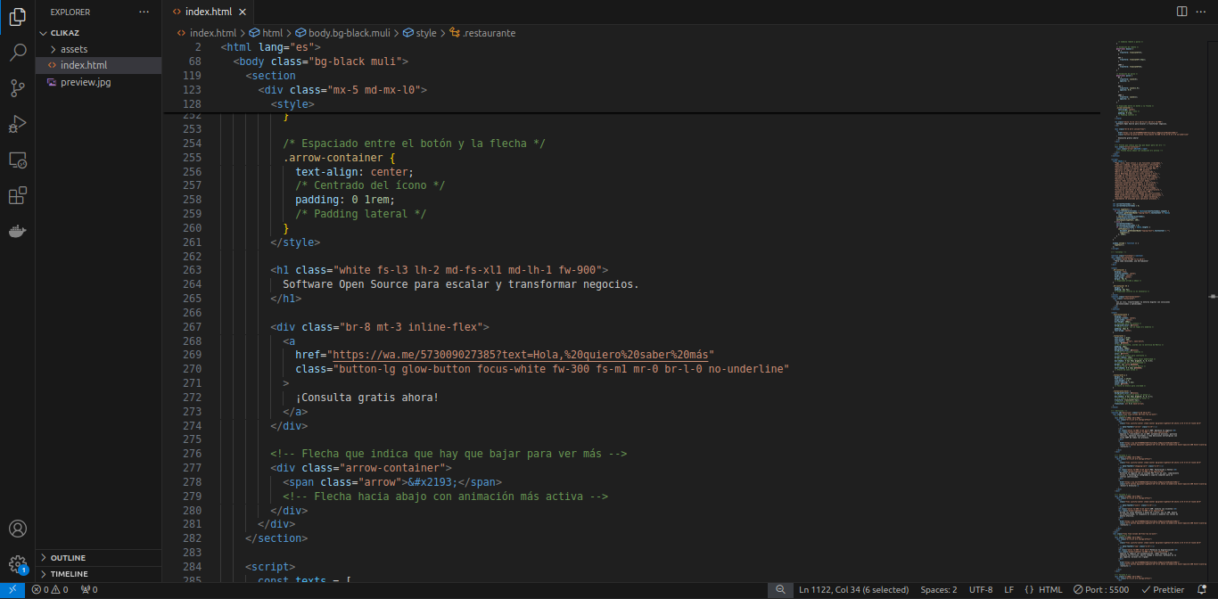
Task: Open the Source Control view
Action: click(18, 88)
